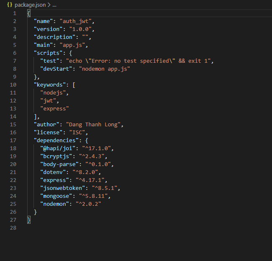Click the "test" script key

coord(50,61)
